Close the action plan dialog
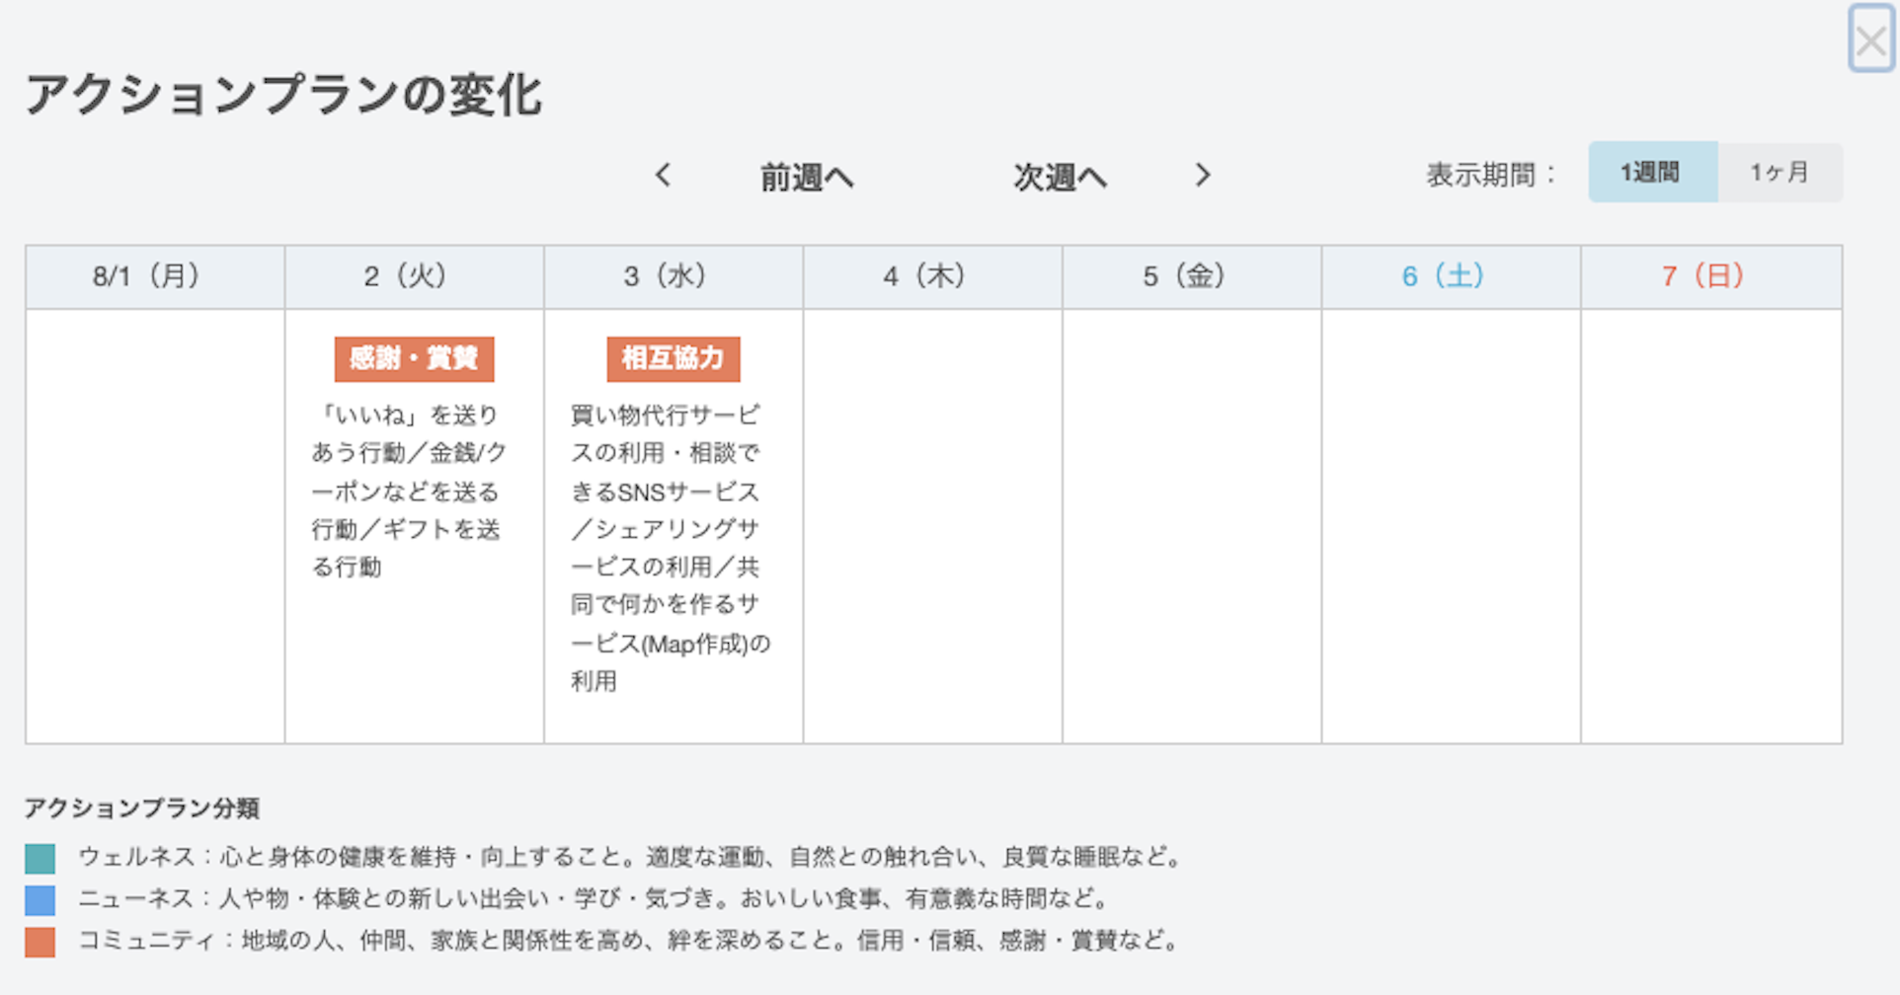1900x995 pixels. click(1870, 39)
